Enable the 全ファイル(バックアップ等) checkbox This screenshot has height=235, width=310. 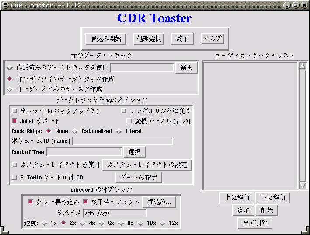coord(15,111)
